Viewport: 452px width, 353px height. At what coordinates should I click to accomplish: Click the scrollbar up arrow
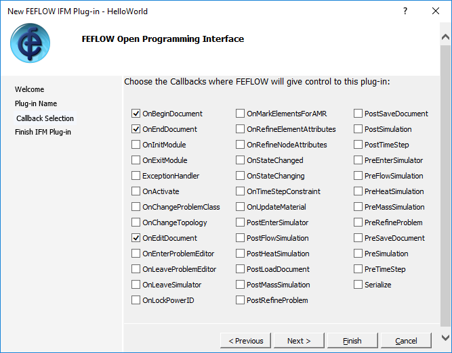coord(445,37)
